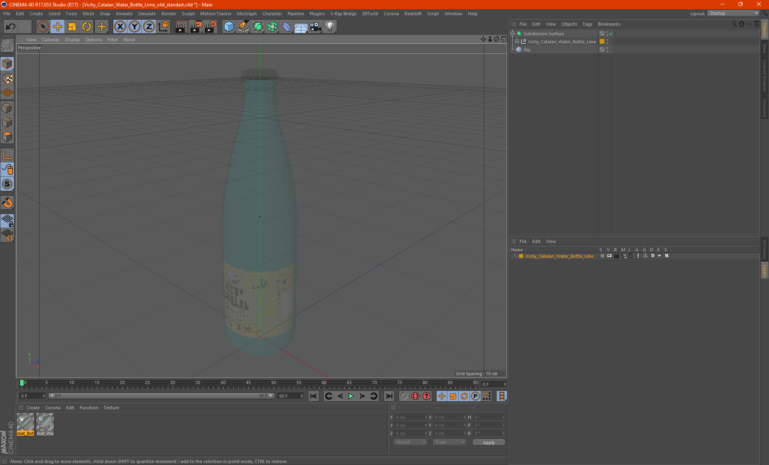Click the Apply button
The width and height of the screenshot is (769, 465).
coord(489,443)
